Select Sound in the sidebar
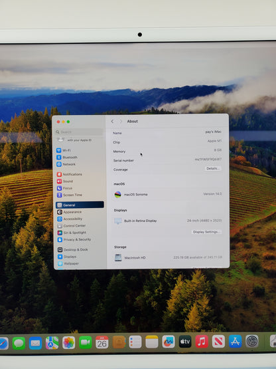This screenshot has width=276, height=369. coord(65,182)
